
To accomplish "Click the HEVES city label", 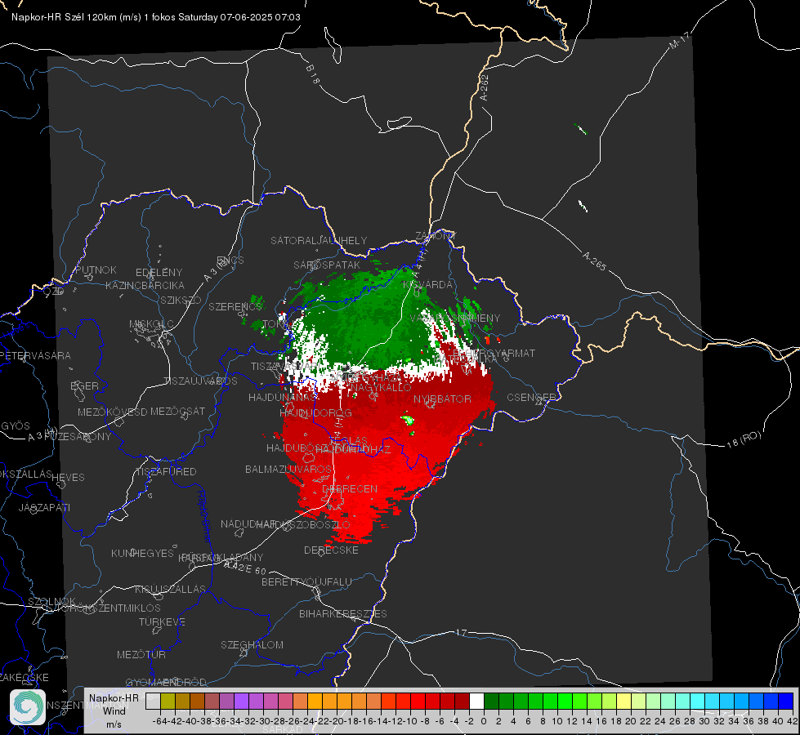I will pyautogui.click(x=69, y=478).
